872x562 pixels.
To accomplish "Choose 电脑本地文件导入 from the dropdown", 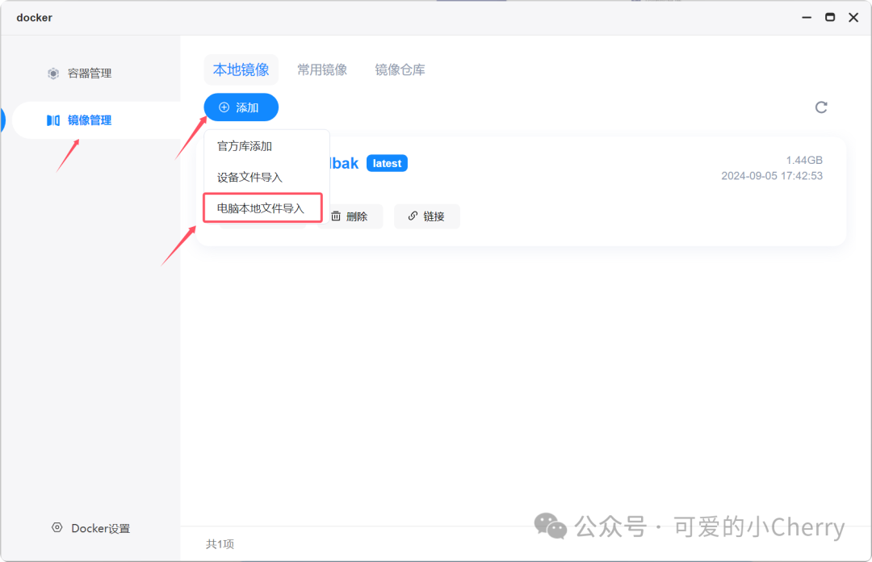I will click(260, 208).
